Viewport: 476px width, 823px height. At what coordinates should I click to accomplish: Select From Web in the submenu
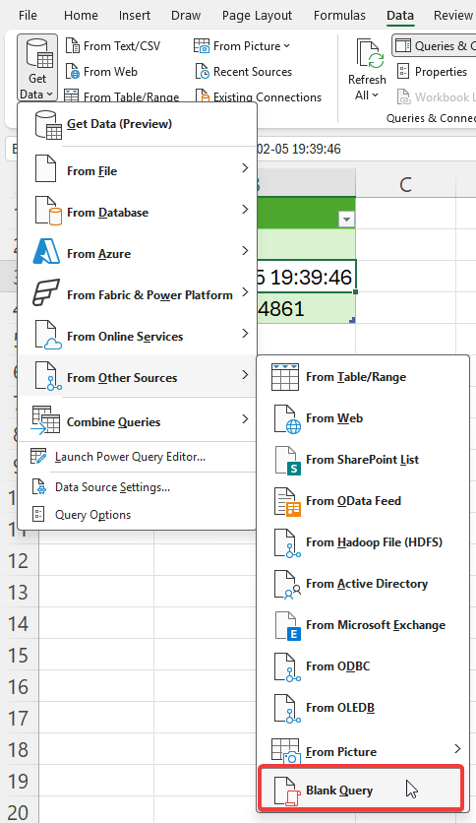(x=363, y=418)
